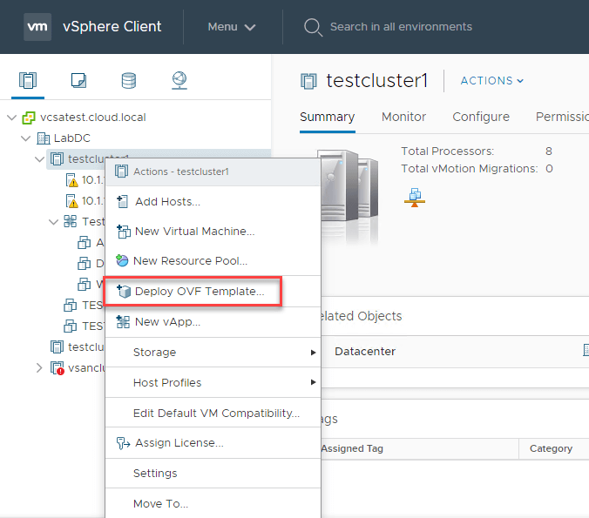The height and width of the screenshot is (518, 589).
Task: Click the vcsatest.cloud.local vCenter icon
Action: click(29, 118)
